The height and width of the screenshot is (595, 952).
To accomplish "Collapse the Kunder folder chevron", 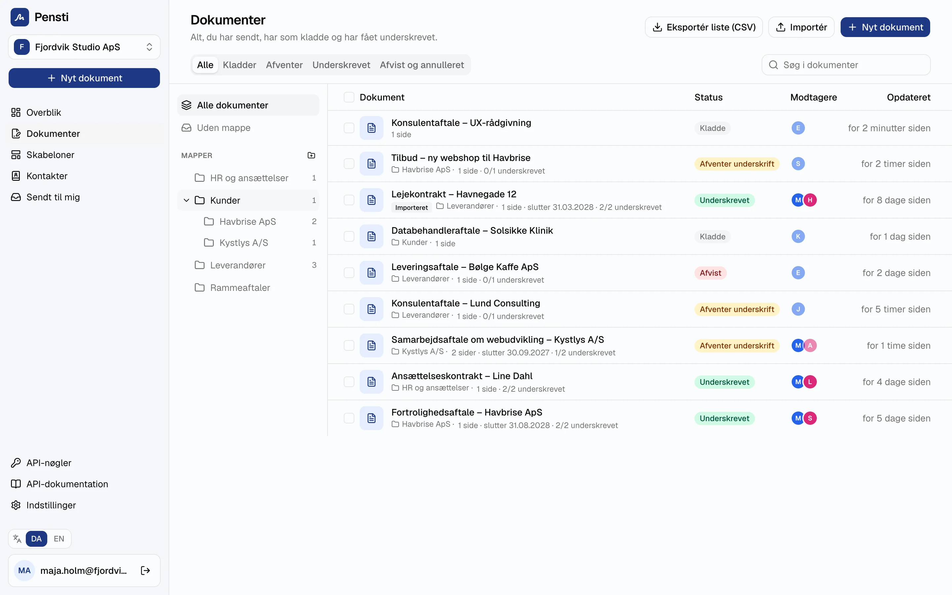I will click(x=186, y=200).
